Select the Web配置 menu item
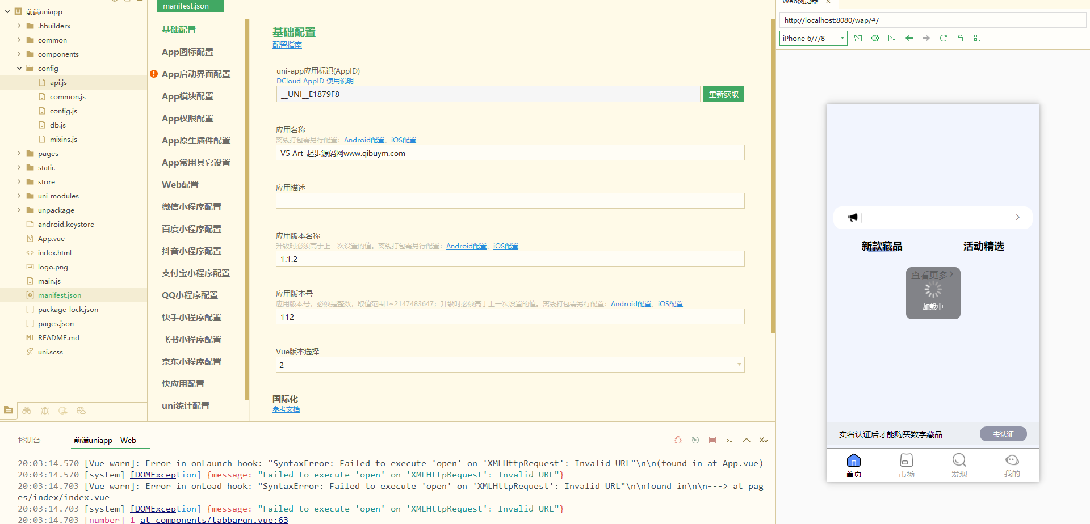 coord(180,185)
